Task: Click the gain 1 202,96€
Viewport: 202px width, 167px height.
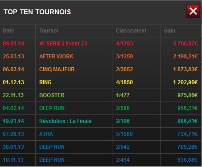Action: (186, 82)
